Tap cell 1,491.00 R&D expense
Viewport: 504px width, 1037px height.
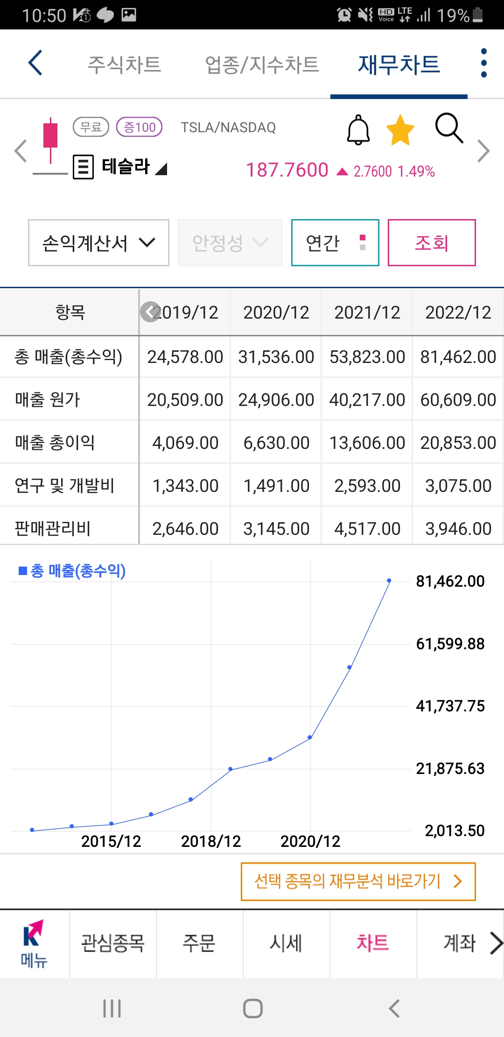pyautogui.click(x=276, y=486)
